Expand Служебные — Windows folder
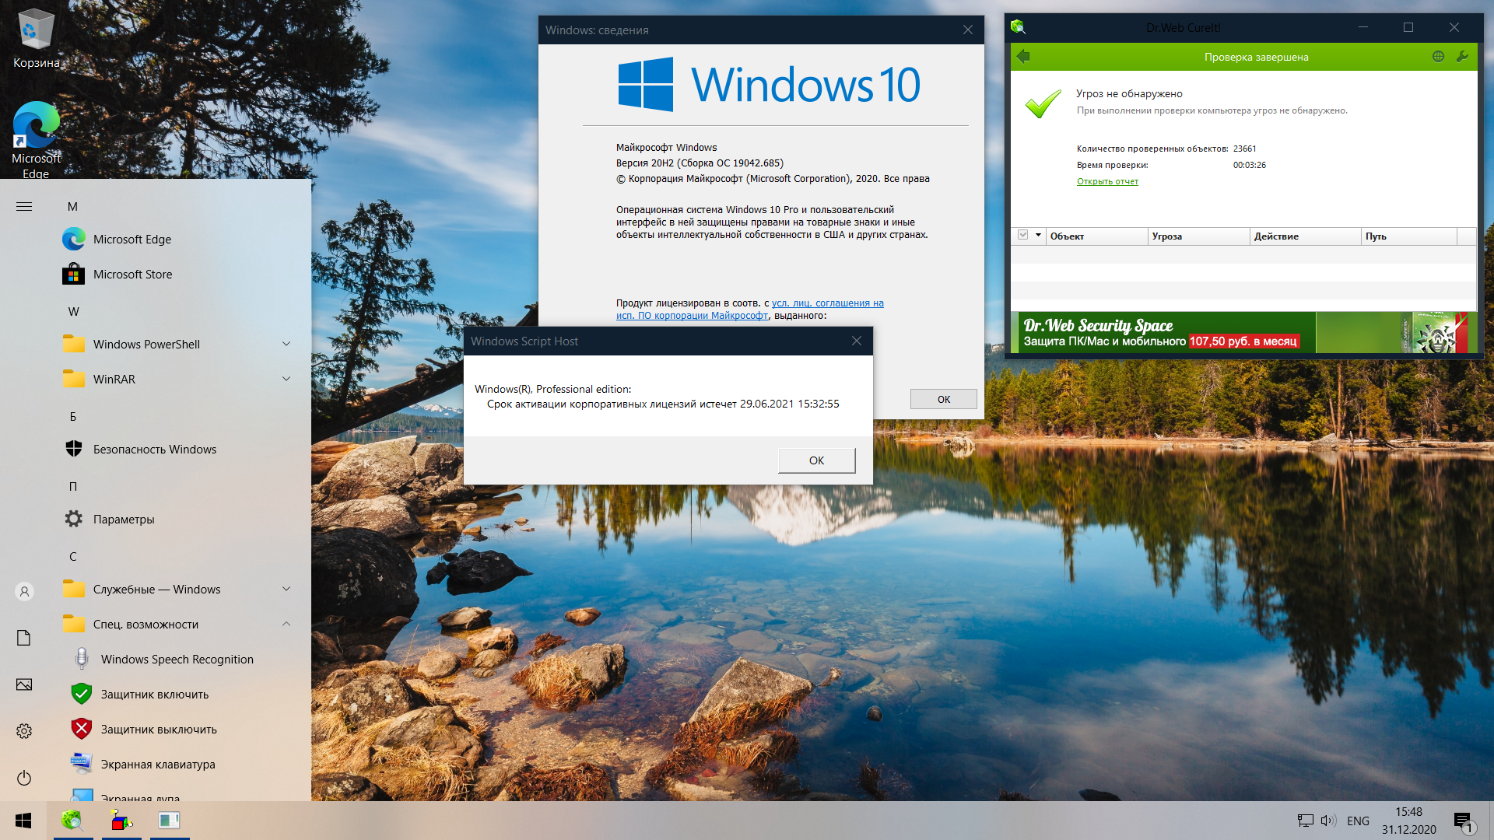The height and width of the screenshot is (840, 1494). tap(286, 589)
